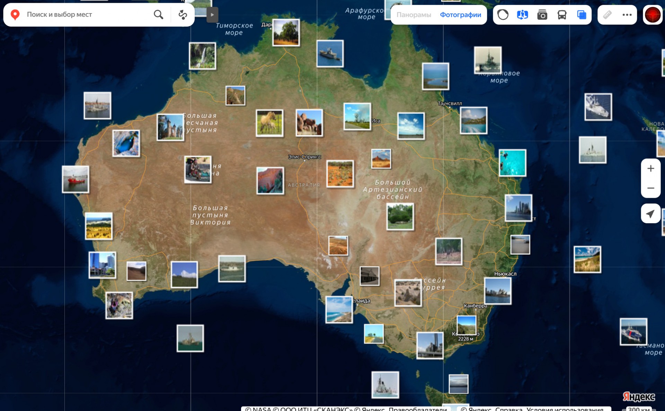Viewport: 665px width, 411px height.
Task: Open the Sydney Opera House photo
Action: 497,291
